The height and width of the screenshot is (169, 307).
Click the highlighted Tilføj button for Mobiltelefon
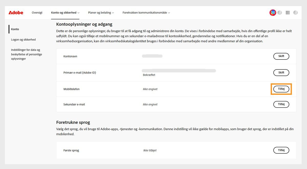point(281,89)
